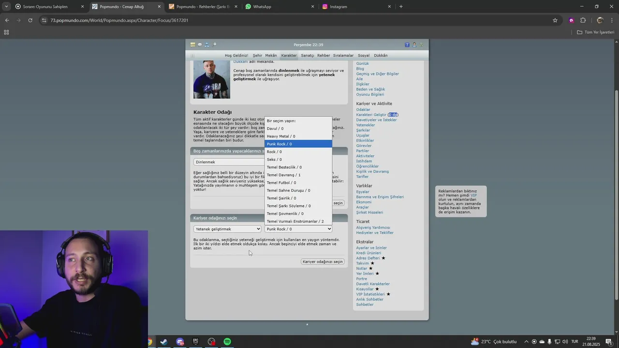Click the character avatar icon in header

[x=414, y=44]
